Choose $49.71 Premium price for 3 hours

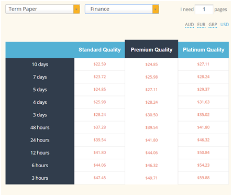click(151, 178)
